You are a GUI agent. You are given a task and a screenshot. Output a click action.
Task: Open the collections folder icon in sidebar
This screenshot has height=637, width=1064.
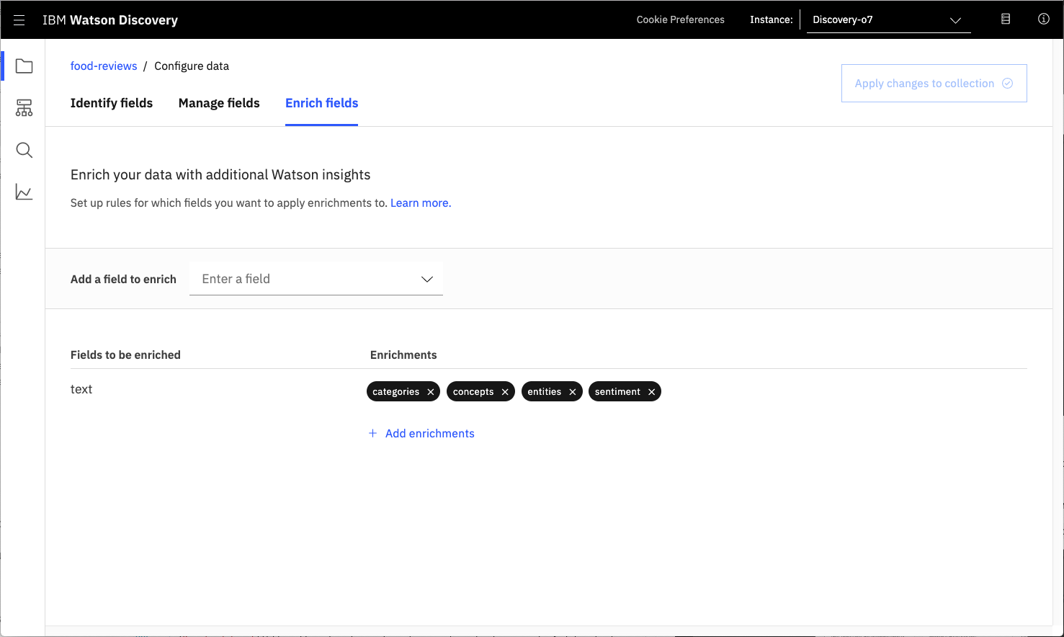click(24, 66)
